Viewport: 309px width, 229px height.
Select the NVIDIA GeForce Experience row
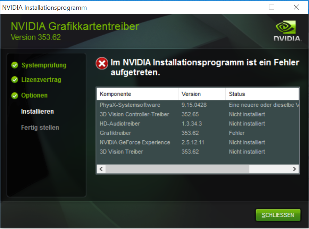point(198,142)
